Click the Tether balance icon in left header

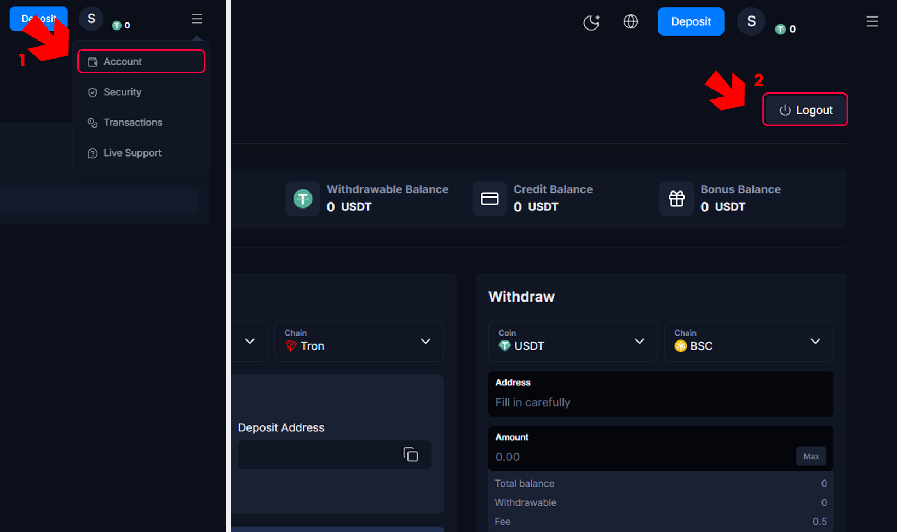(117, 25)
